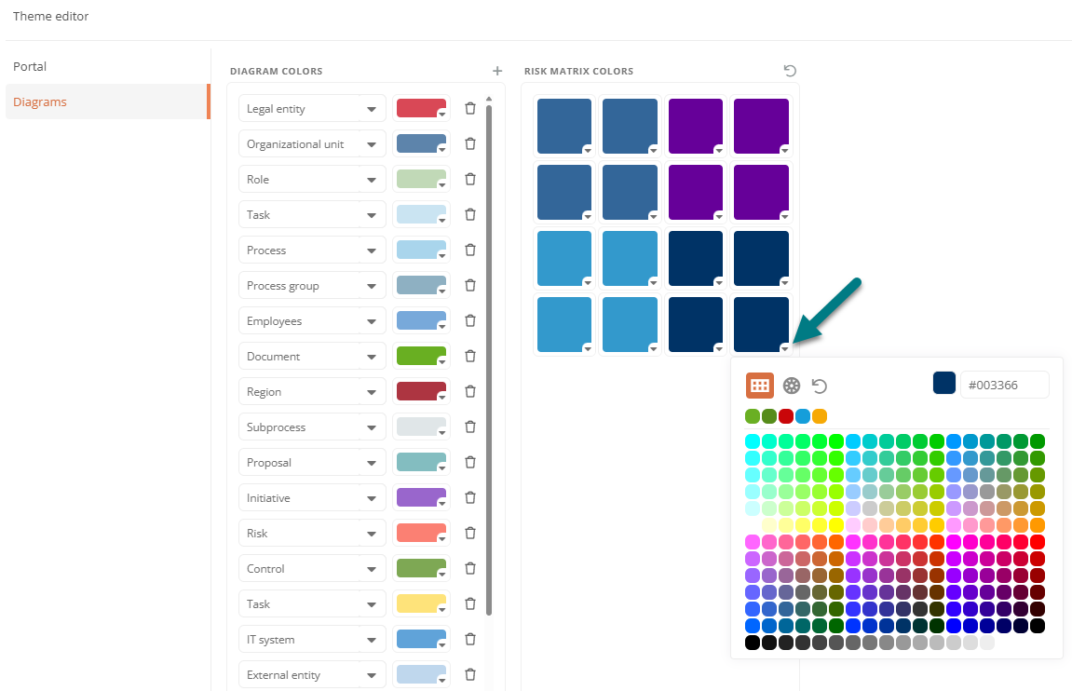The width and height of the screenshot is (1072, 691).
Task: Expand the Process group type dropdown
Action: pyautogui.click(x=372, y=286)
